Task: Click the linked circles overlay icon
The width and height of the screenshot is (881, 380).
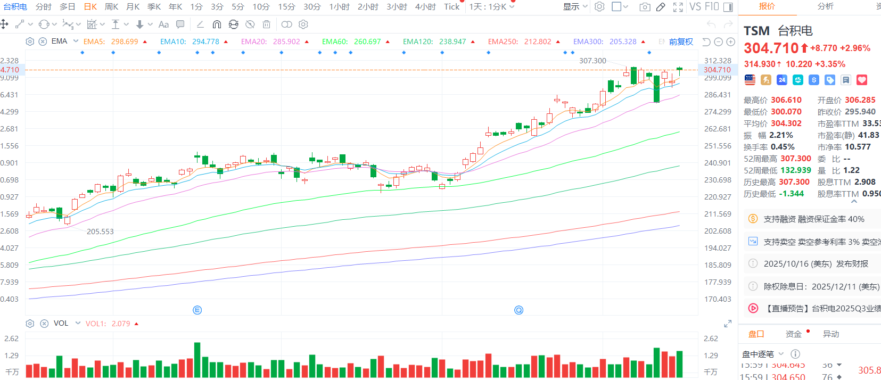Action: pyautogui.click(x=286, y=24)
